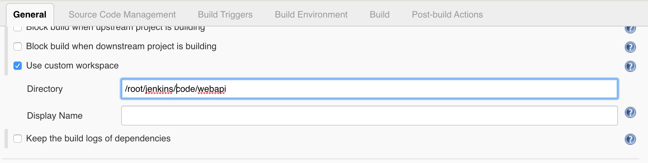The image size is (648, 163).
Task: Enable Block build when downstream project is building
Action: click(18, 46)
